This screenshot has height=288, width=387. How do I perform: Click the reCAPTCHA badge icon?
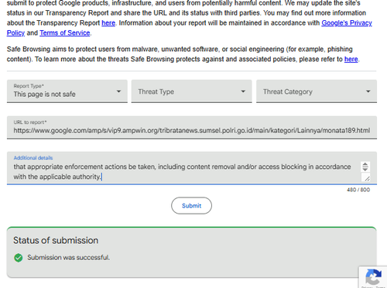coord(373,277)
